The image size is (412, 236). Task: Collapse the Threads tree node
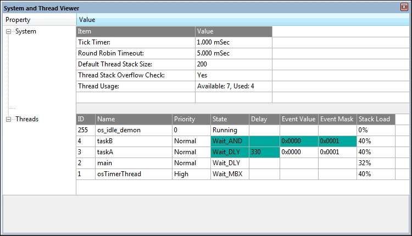click(x=9, y=119)
